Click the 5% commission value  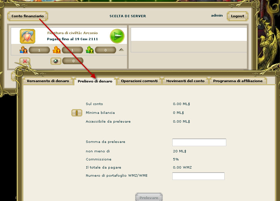click(x=176, y=159)
